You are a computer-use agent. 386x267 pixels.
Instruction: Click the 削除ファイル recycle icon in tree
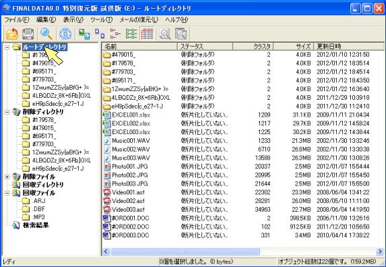(16, 177)
